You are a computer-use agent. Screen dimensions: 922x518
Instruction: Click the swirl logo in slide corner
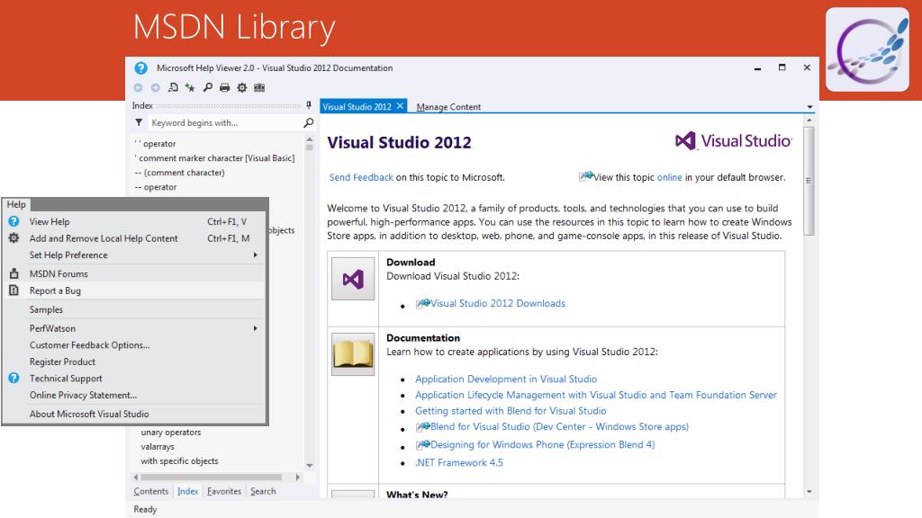coord(867,49)
